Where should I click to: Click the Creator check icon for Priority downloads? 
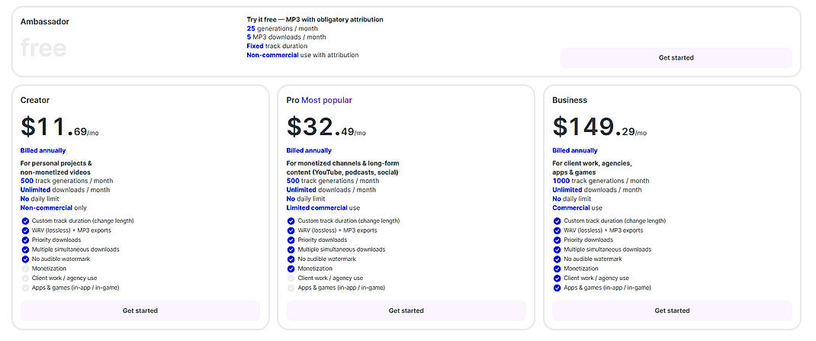[x=25, y=240]
